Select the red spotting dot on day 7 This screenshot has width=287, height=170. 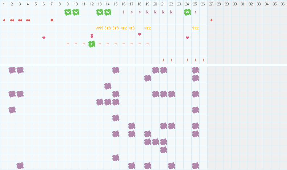[52, 20]
